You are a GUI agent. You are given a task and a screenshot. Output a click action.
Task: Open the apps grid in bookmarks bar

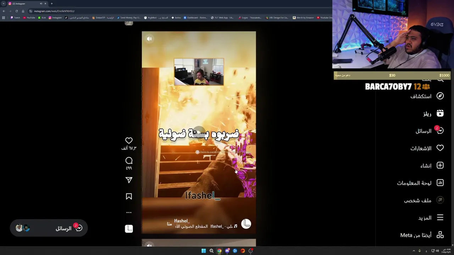point(4,18)
